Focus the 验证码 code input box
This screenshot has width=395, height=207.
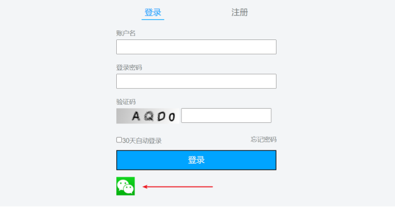tap(226, 116)
